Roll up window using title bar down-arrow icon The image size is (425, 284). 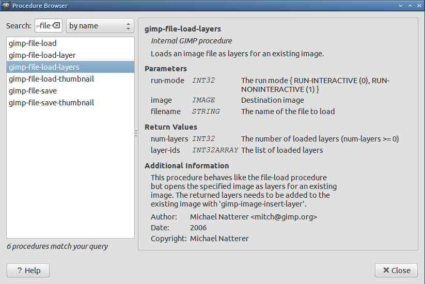click(401, 5)
